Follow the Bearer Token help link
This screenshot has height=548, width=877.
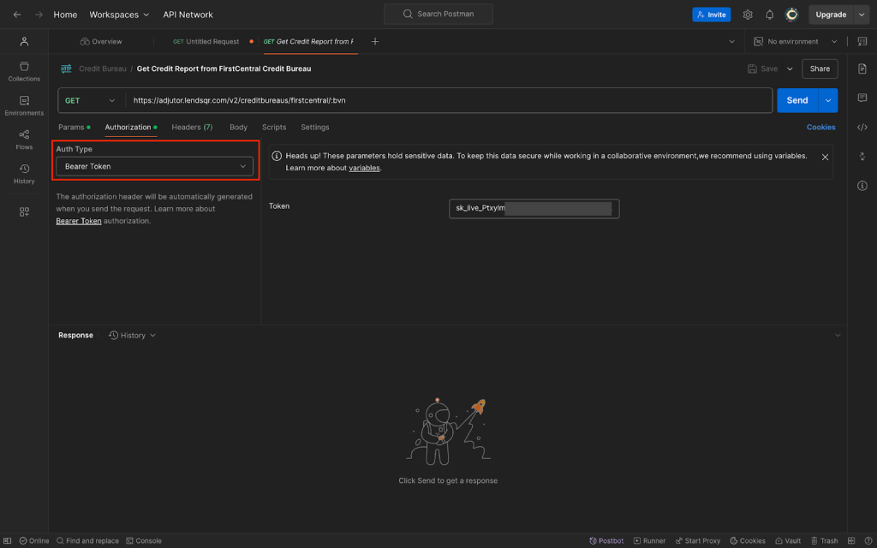[79, 221]
